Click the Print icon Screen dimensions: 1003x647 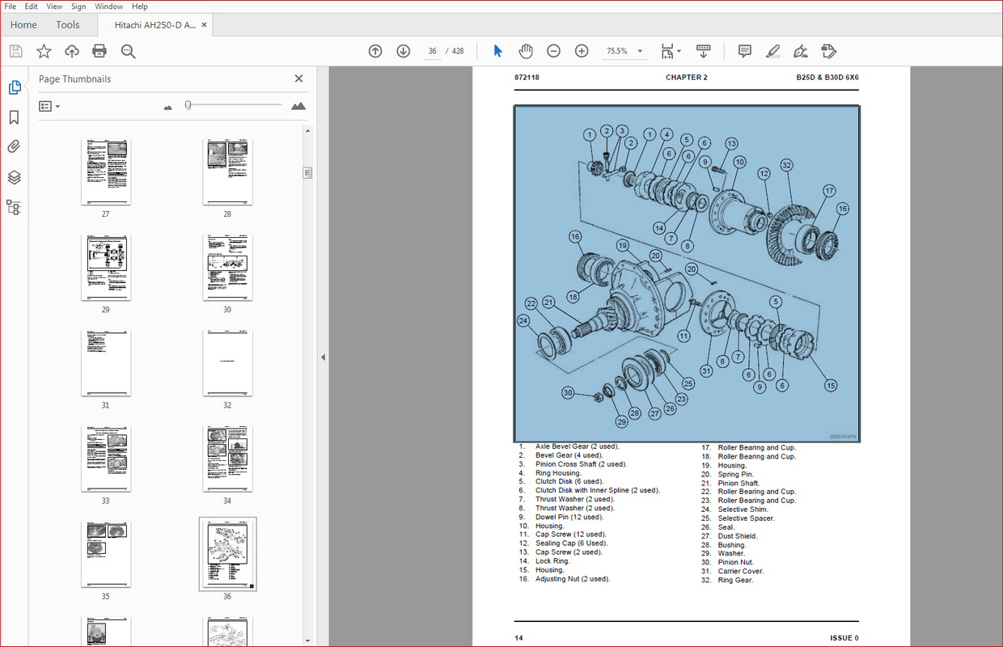tap(100, 50)
